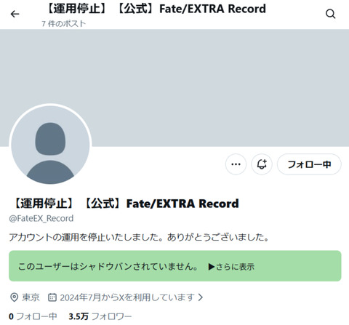Click the green shadowban status box
Screen dimensions: 349x325
175,266
